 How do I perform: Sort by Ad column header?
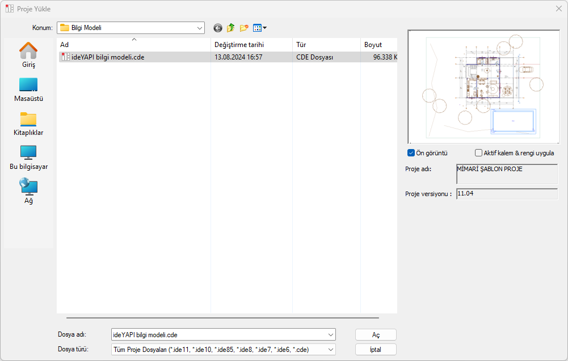134,45
